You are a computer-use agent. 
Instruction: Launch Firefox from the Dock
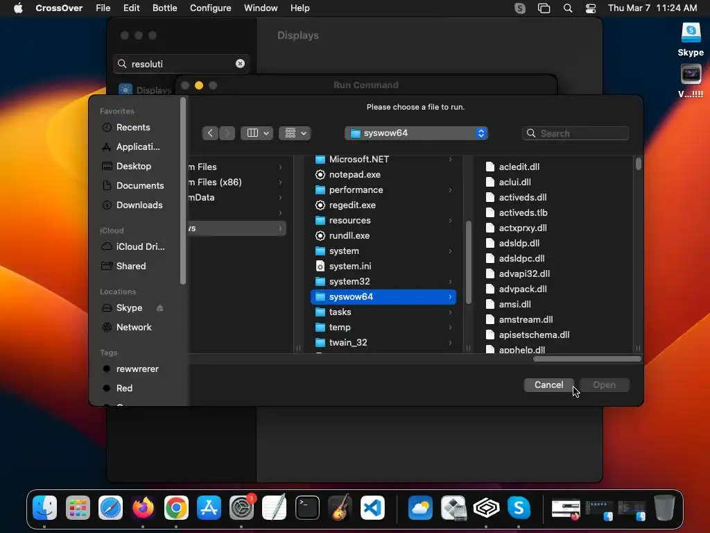tap(143, 507)
